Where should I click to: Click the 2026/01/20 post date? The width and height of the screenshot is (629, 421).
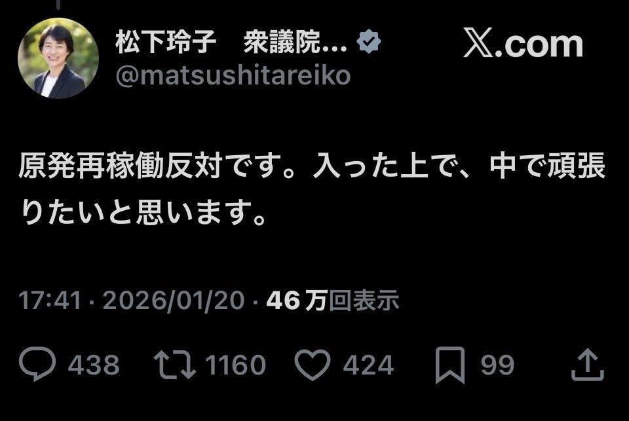point(173,301)
